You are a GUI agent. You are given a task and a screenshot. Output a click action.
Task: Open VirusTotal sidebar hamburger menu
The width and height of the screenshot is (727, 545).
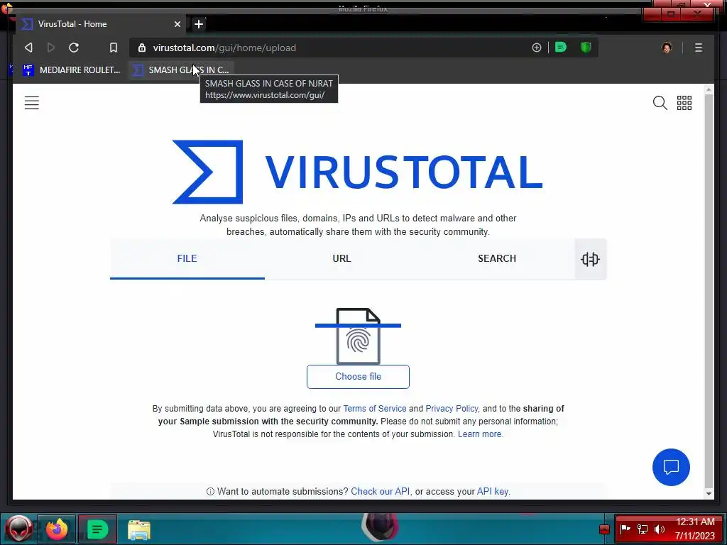[x=31, y=103]
